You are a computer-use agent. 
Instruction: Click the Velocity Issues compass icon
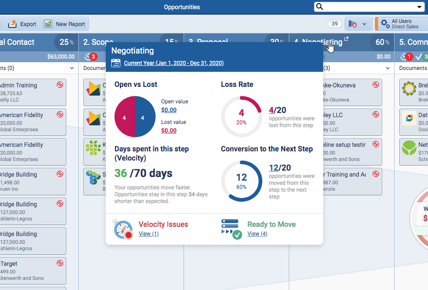[124, 230]
